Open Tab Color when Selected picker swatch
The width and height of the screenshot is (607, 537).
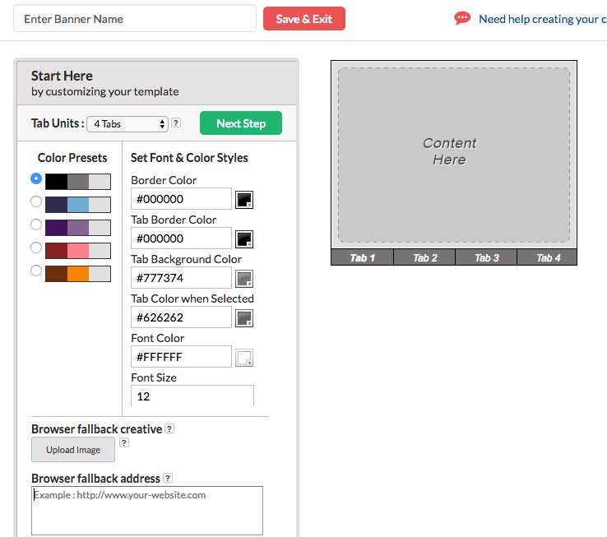tap(244, 317)
